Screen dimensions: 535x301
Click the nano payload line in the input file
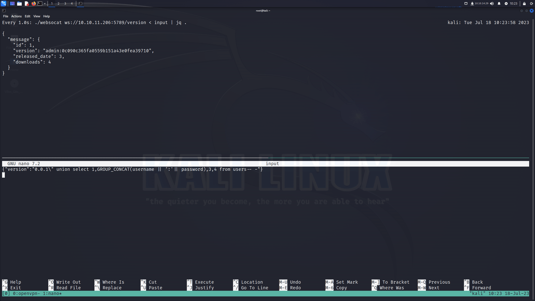(x=132, y=169)
